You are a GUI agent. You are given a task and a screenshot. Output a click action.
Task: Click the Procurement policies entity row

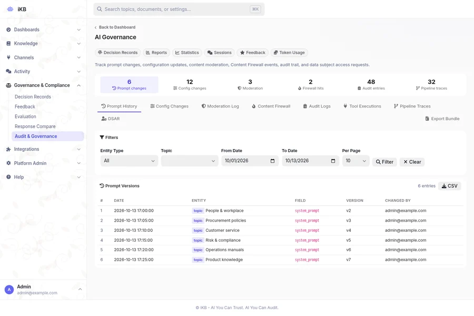[x=280, y=221]
